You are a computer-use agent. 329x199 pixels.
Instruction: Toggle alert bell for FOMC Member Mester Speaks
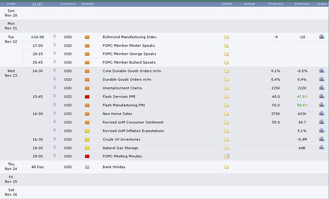(54, 45)
